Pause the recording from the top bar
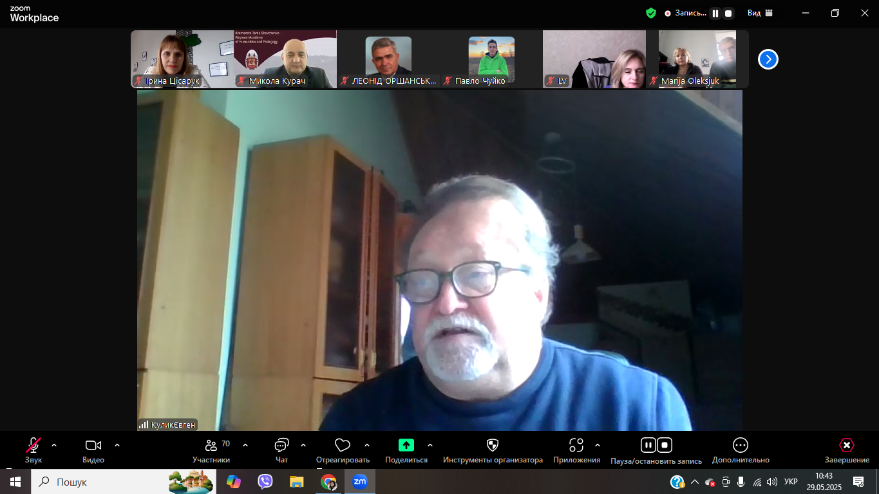 715,12
